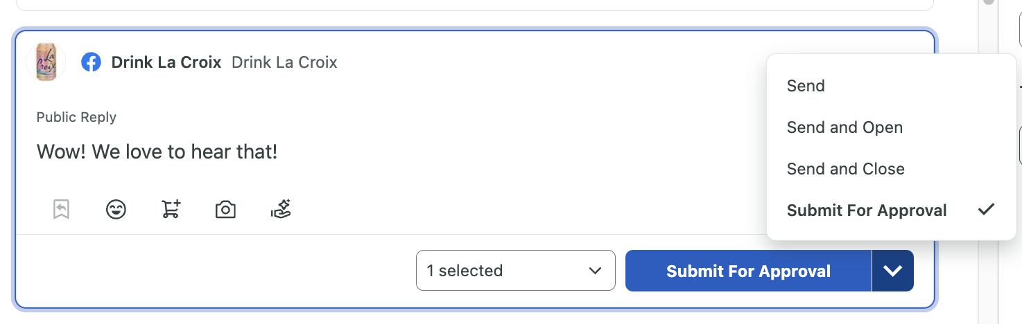Select checked Submit For Approval menu item

(892, 210)
